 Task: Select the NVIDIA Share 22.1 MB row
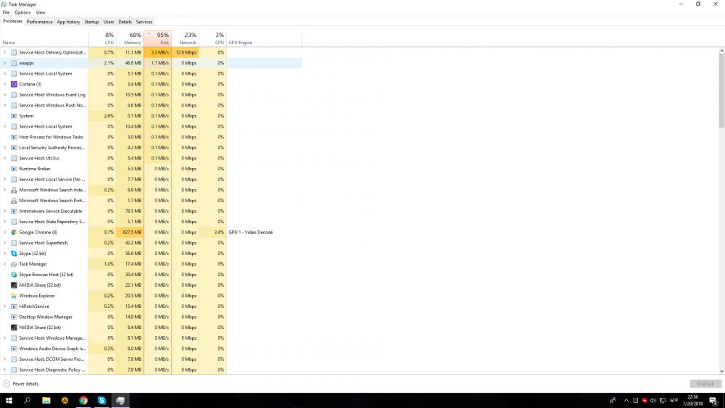coord(151,285)
